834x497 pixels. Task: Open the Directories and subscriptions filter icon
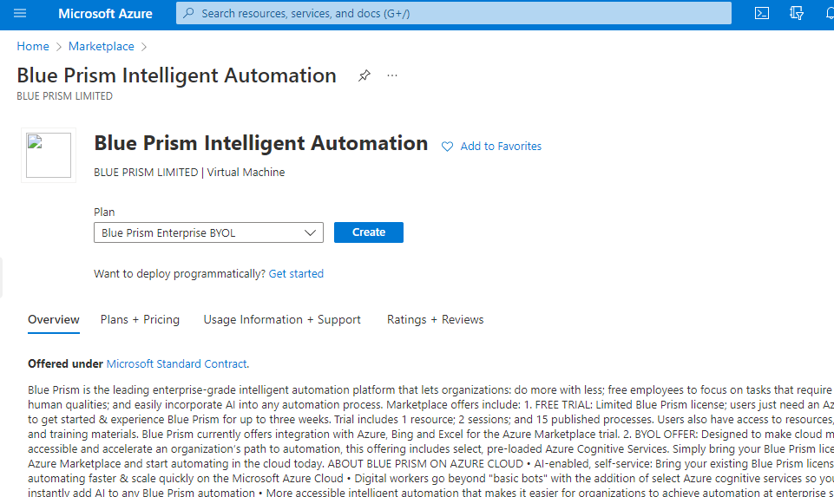pos(797,14)
